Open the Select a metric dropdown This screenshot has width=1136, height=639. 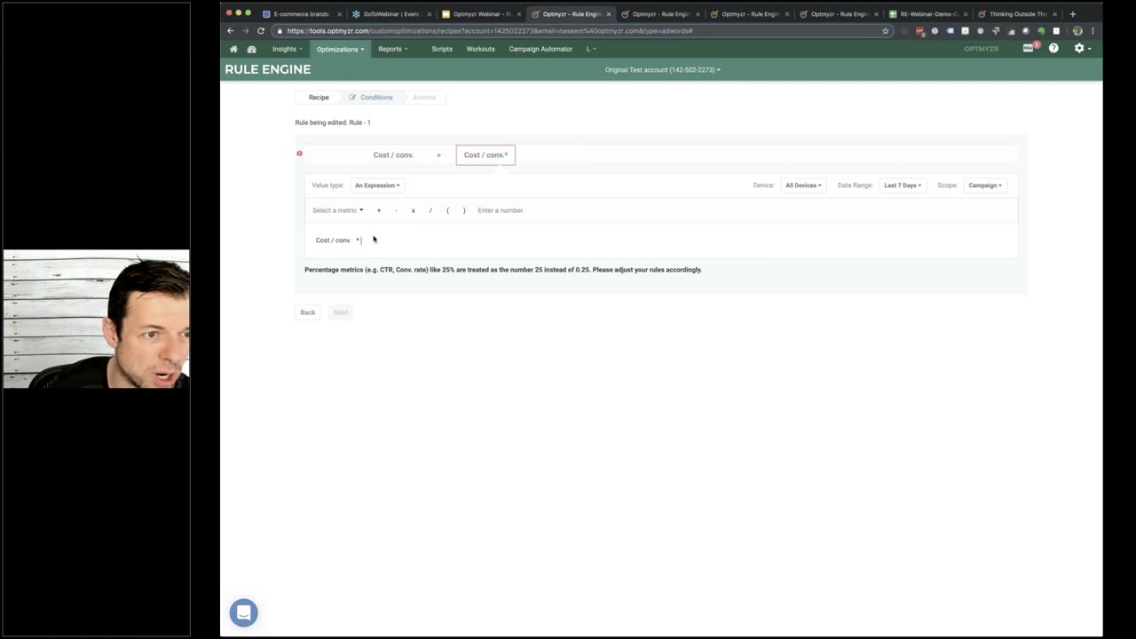338,210
